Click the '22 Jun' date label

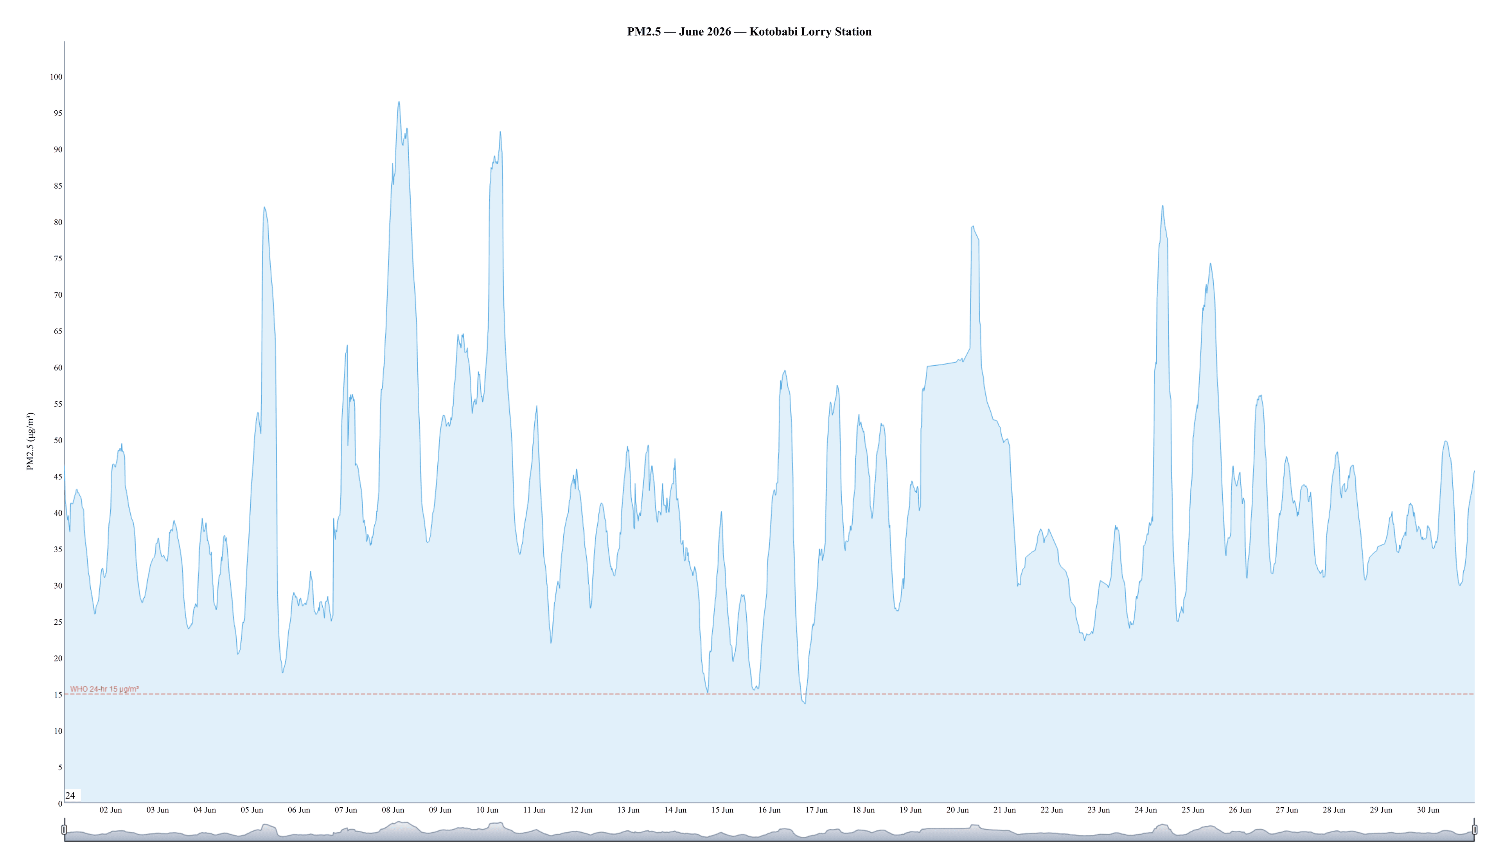click(x=1051, y=810)
